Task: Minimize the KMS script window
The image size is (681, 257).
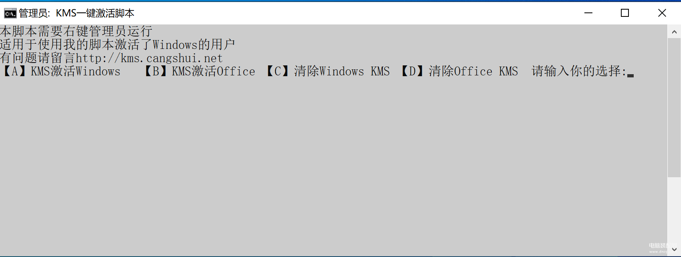Action: tap(588, 13)
